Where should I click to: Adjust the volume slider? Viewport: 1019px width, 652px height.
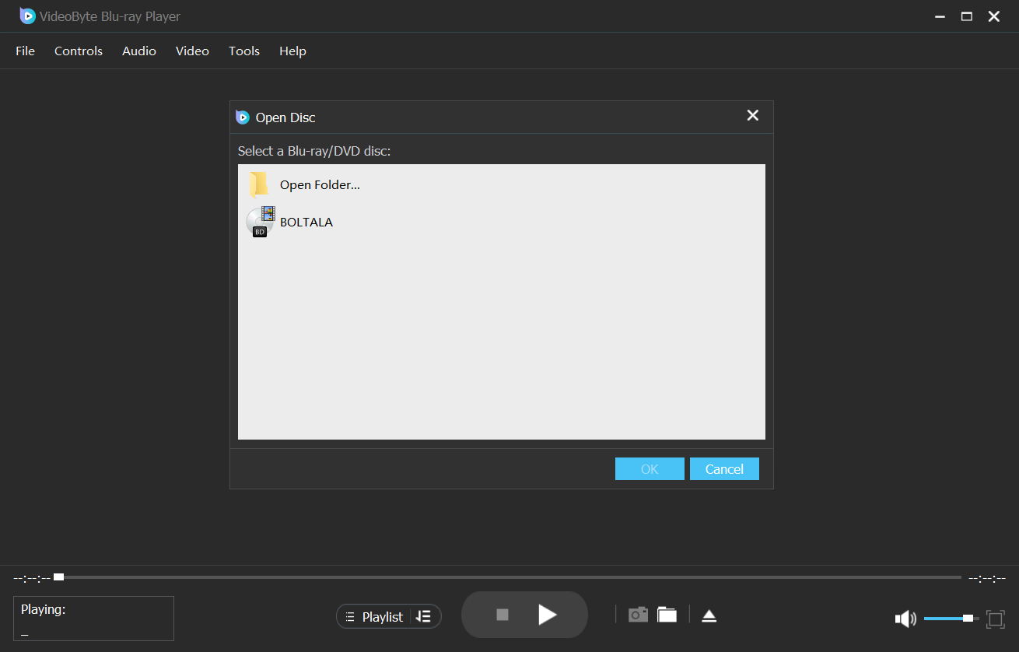point(948,618)
